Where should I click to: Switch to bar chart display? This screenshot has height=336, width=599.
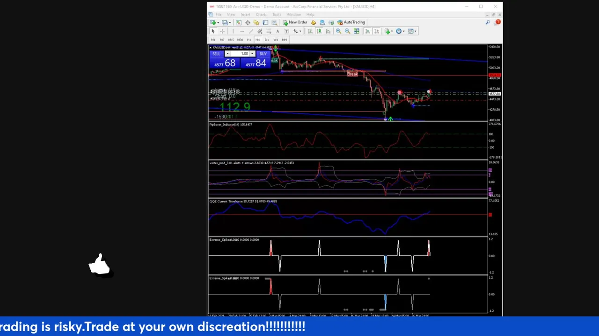[x=310, y=31]
